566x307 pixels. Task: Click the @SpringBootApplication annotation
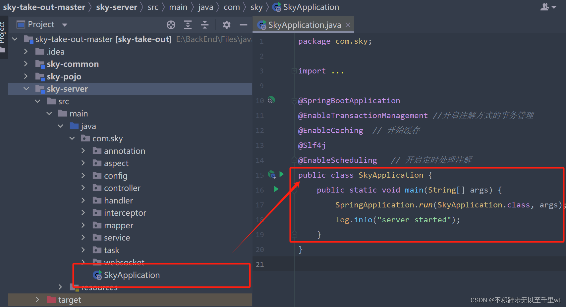[x=349, y=101]
